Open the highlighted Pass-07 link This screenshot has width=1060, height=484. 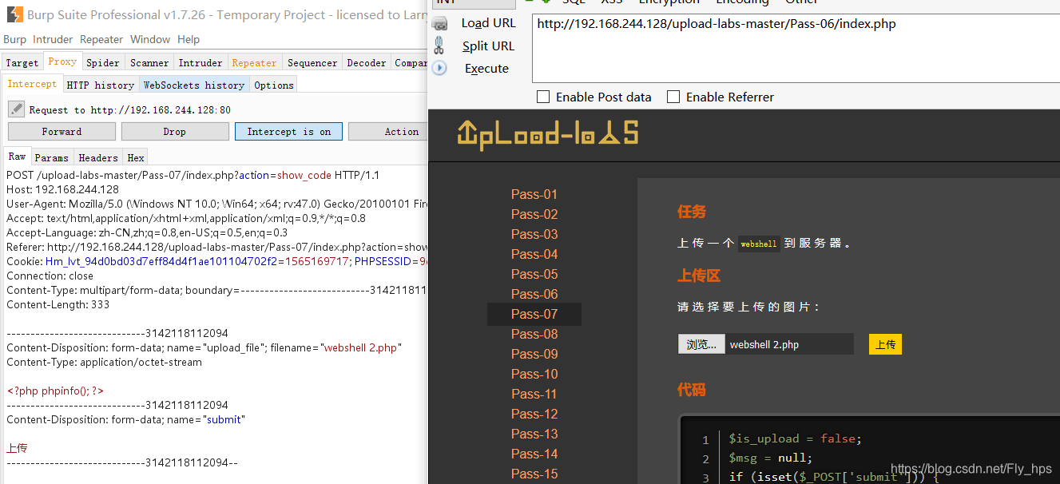click(x=534, y=314)
